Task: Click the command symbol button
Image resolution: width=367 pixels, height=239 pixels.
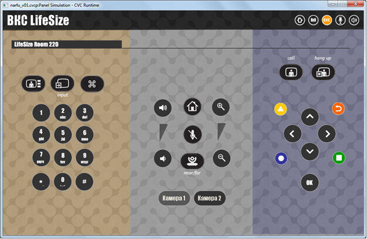Action: point(92,84)
